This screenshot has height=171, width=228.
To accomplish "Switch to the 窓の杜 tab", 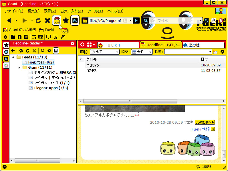I will coord(203,45).
